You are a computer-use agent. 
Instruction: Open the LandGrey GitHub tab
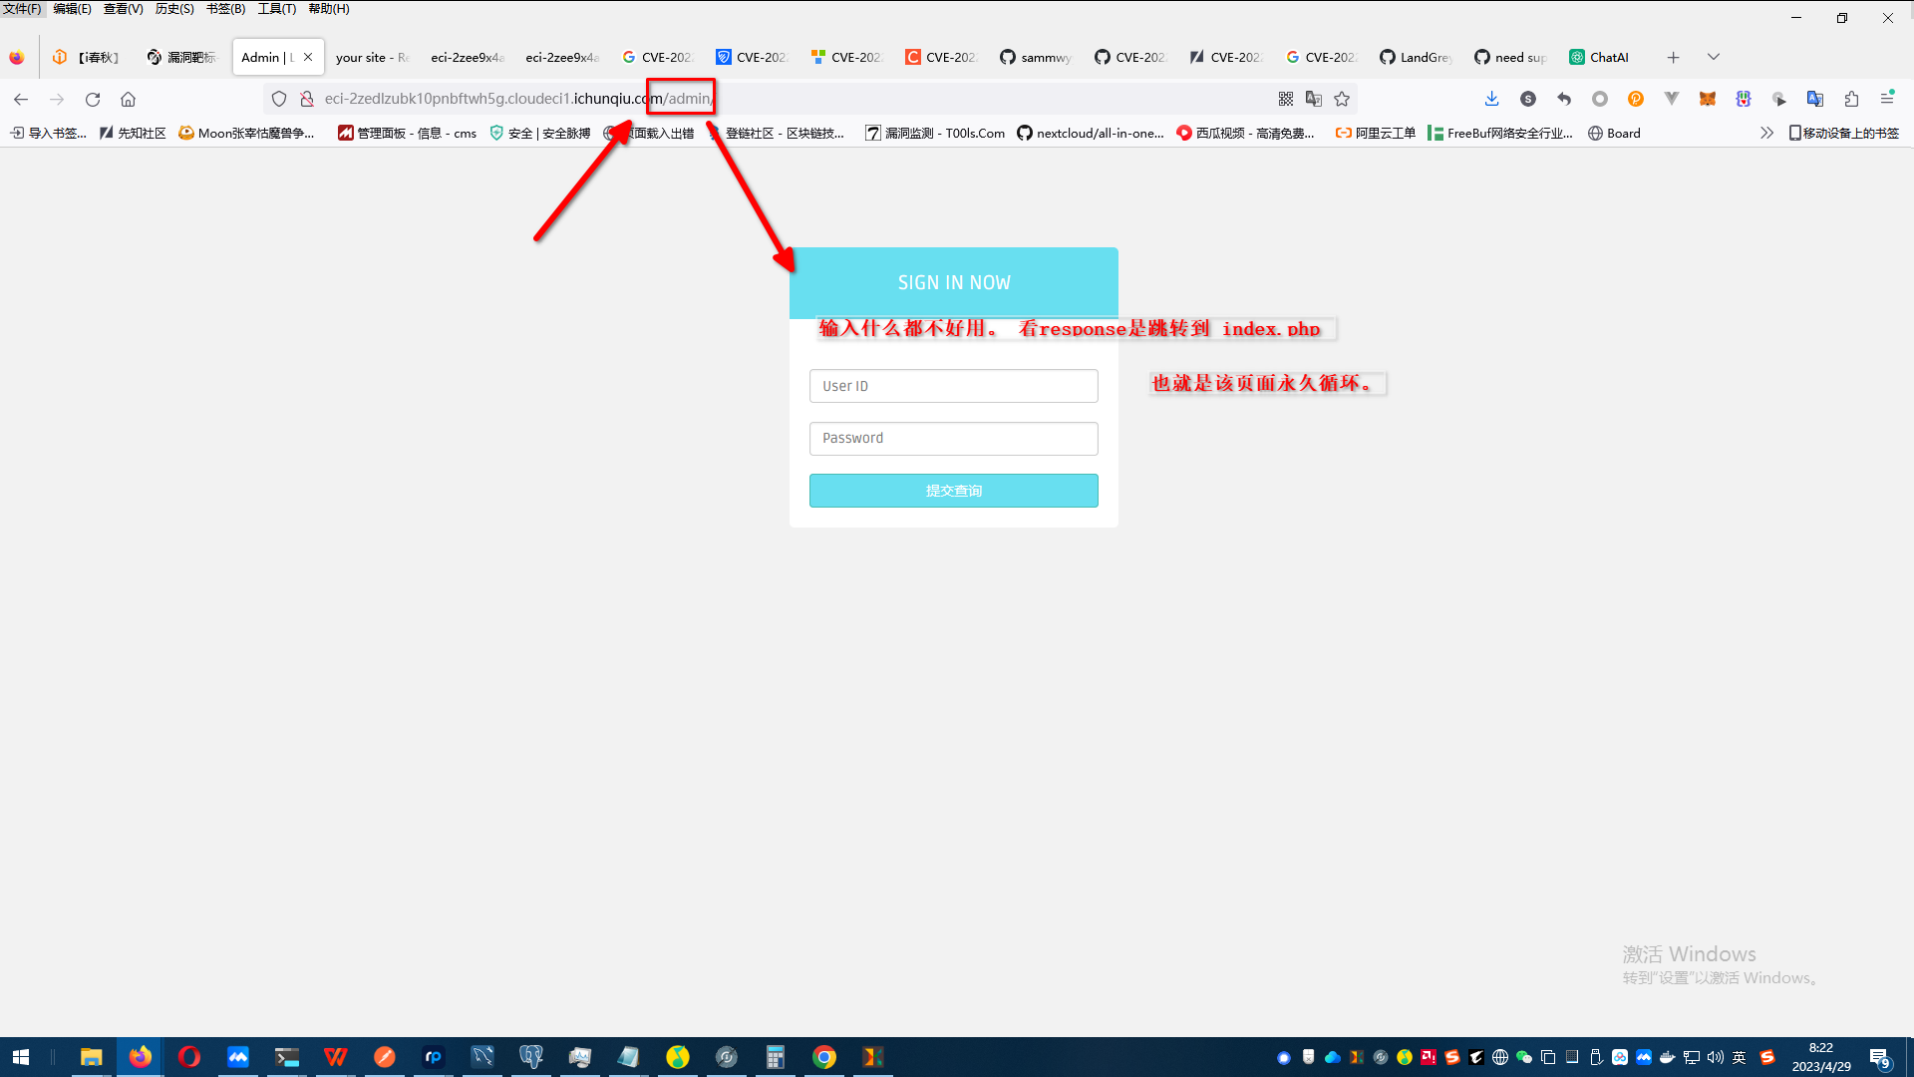tap(1416, 57)
